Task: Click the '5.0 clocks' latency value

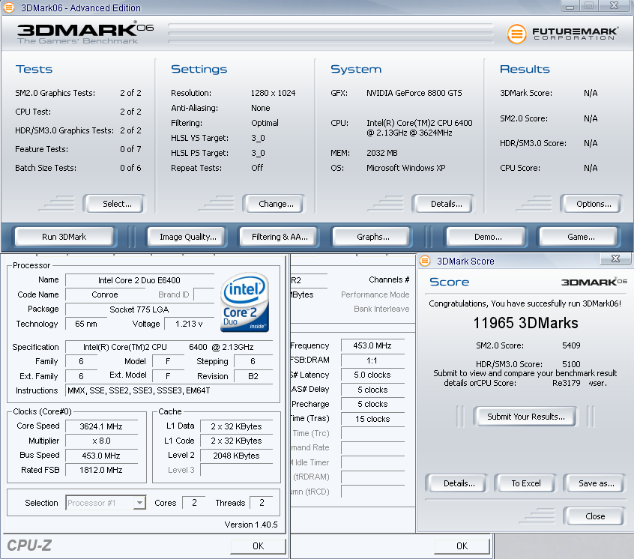Action: tap(372, 375)
